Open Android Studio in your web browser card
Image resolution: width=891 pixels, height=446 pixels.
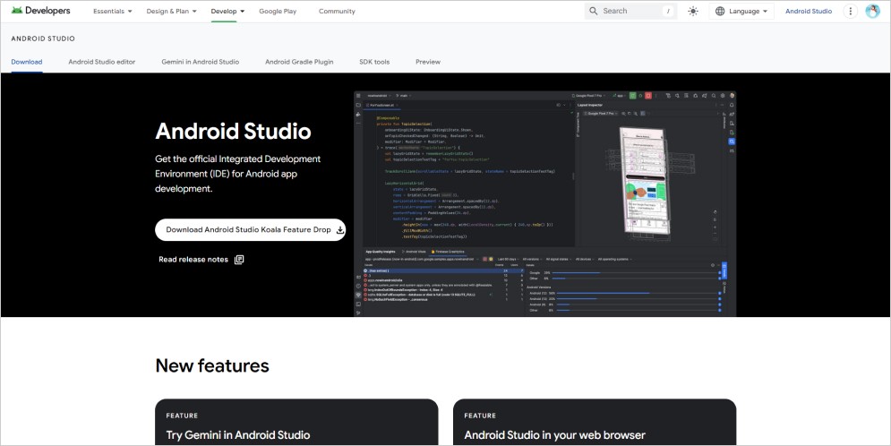click(595, 422)
